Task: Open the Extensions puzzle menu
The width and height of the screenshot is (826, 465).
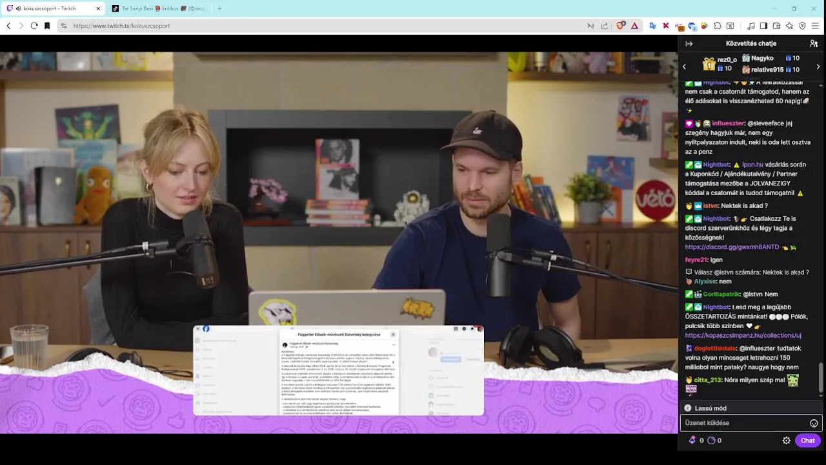Action: [718, 26]
